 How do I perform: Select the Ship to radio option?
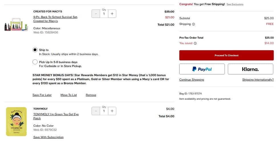(35, 50)
